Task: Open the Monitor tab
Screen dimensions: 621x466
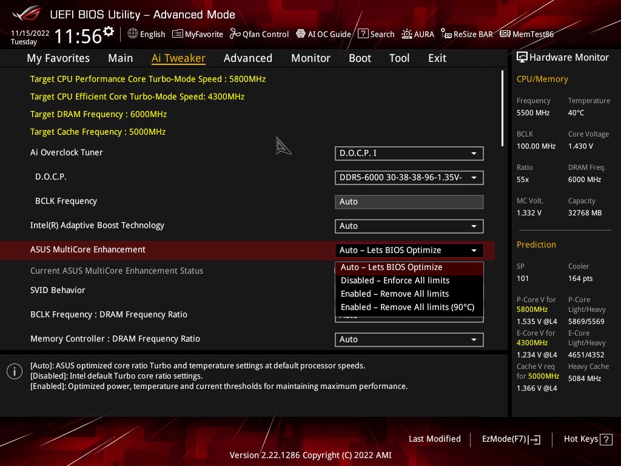Action: pos(311,58)
